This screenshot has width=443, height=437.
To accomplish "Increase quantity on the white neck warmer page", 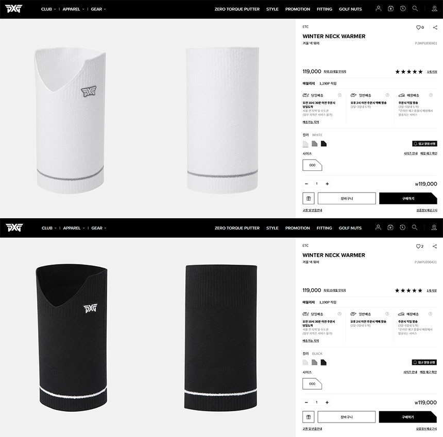I will pyautogui.click(x=327, y=184).
